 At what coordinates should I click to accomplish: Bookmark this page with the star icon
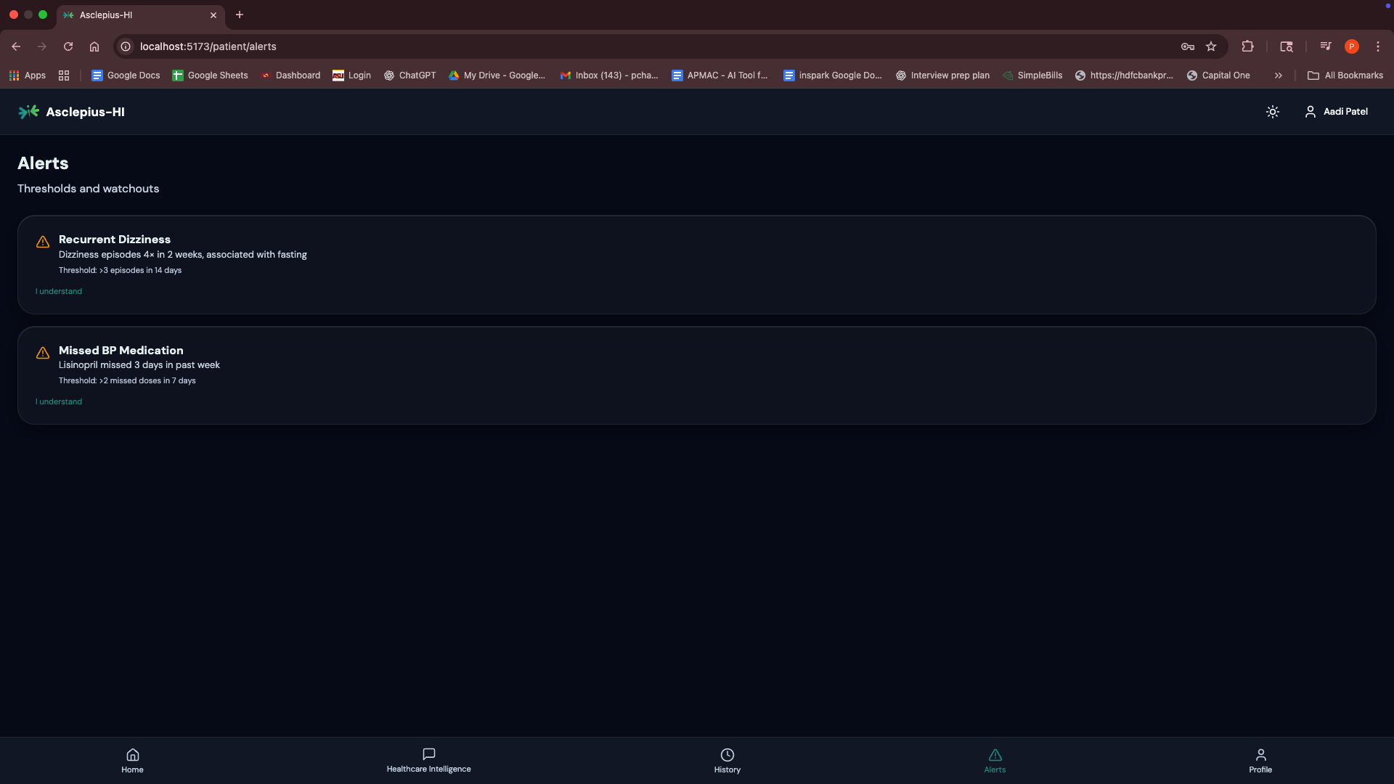pos(1211,46)
